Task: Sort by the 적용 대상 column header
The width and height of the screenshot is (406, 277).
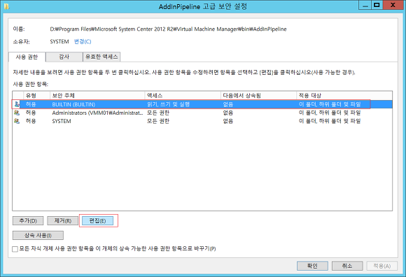Action: click(344, 95)
